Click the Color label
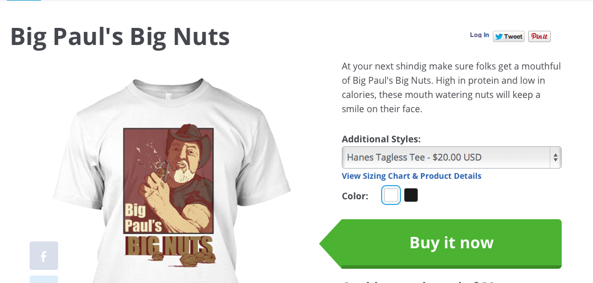The width and height of the screenshot is (593, 283). (x=355, y=196)
